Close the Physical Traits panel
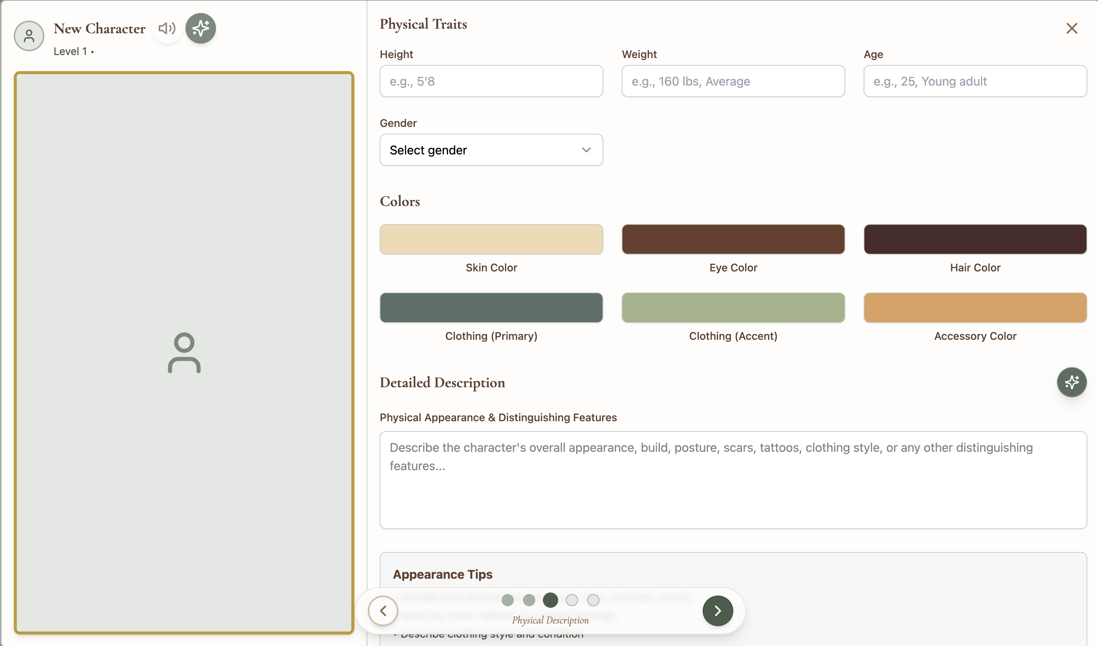 1071,28
